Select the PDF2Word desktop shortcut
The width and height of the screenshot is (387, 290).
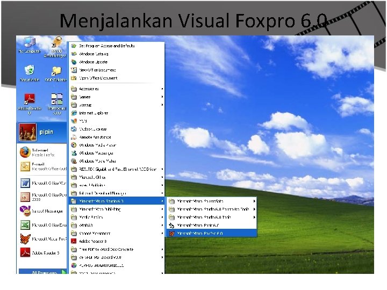pyautogui.click(x=57, y=104)
